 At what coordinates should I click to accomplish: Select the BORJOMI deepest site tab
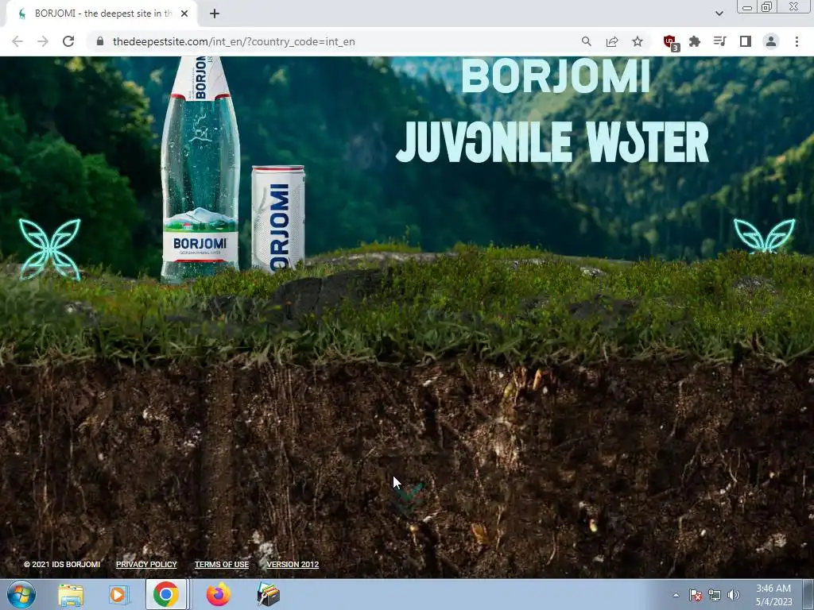click(103, 14)
